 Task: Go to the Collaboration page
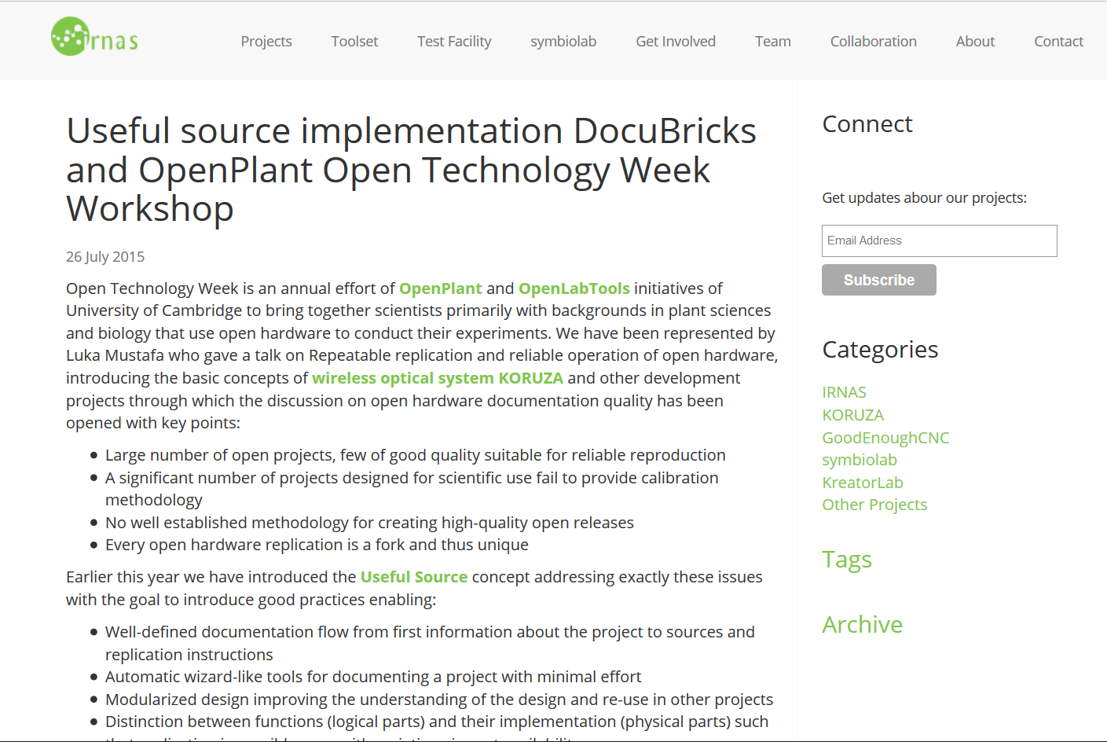coord(874,42)
